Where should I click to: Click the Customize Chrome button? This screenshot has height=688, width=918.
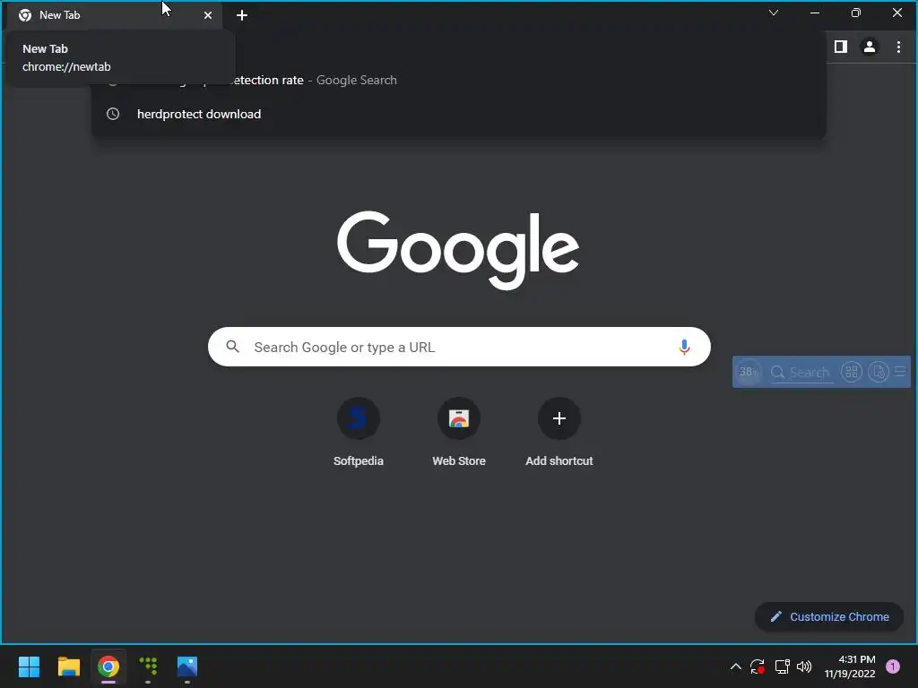point(829,616)
